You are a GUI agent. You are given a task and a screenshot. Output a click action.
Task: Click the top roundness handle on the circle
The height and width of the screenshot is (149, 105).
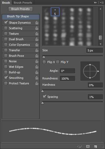click(x=90, y=65)
